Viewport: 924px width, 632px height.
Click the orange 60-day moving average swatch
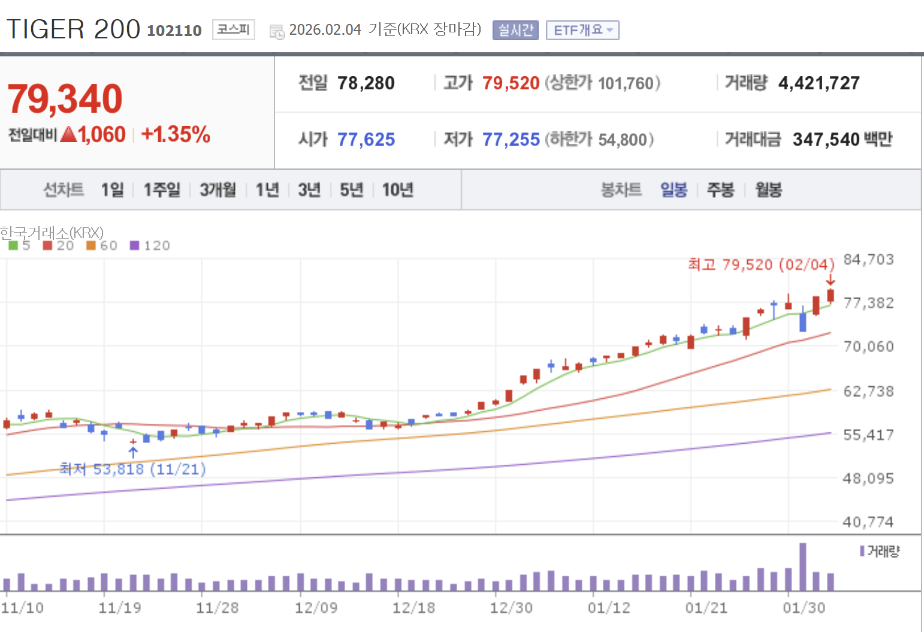pos(91,245)
